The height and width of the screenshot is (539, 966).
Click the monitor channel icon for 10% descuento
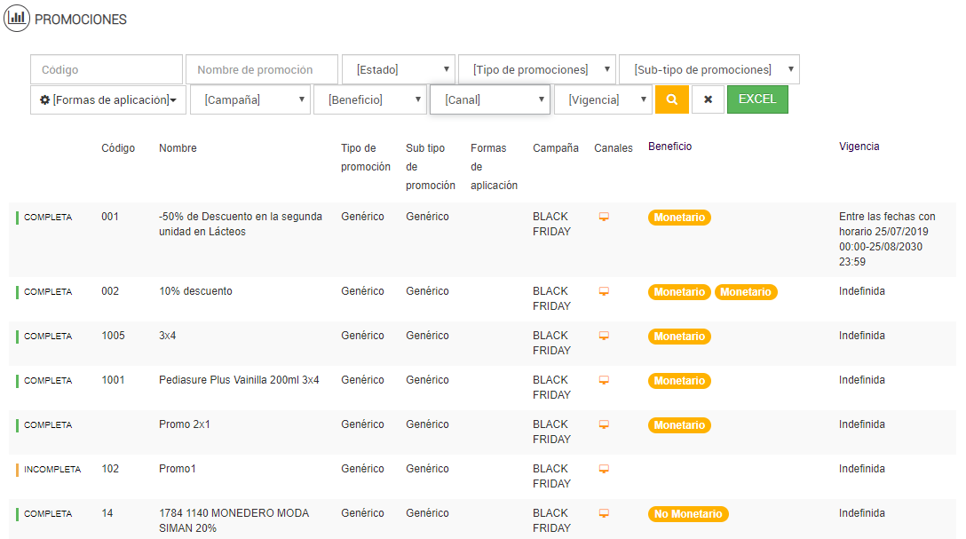[604, 291]
